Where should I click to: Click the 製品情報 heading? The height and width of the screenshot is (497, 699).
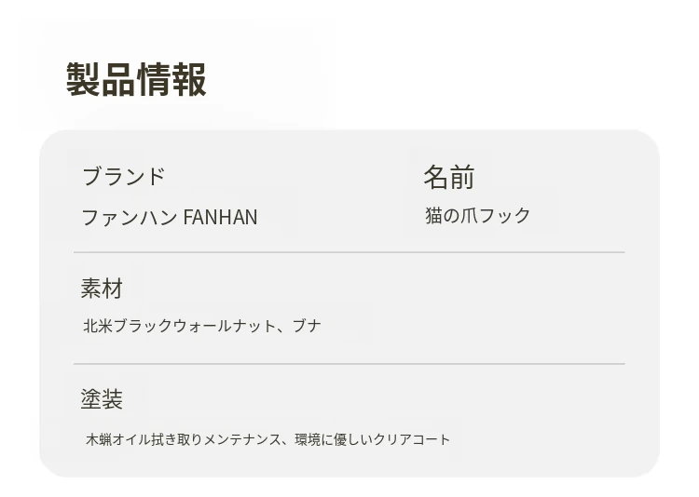[136, 80]
